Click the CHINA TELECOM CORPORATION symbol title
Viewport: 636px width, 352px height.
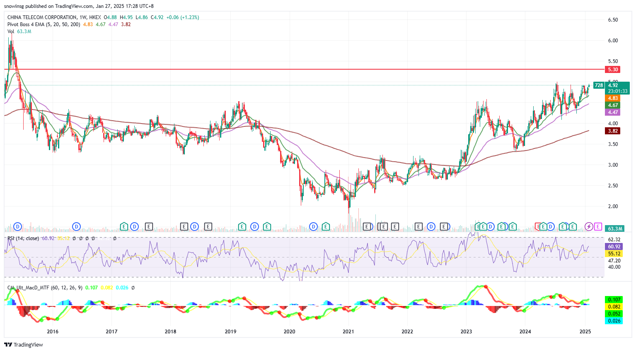(42, 17)
